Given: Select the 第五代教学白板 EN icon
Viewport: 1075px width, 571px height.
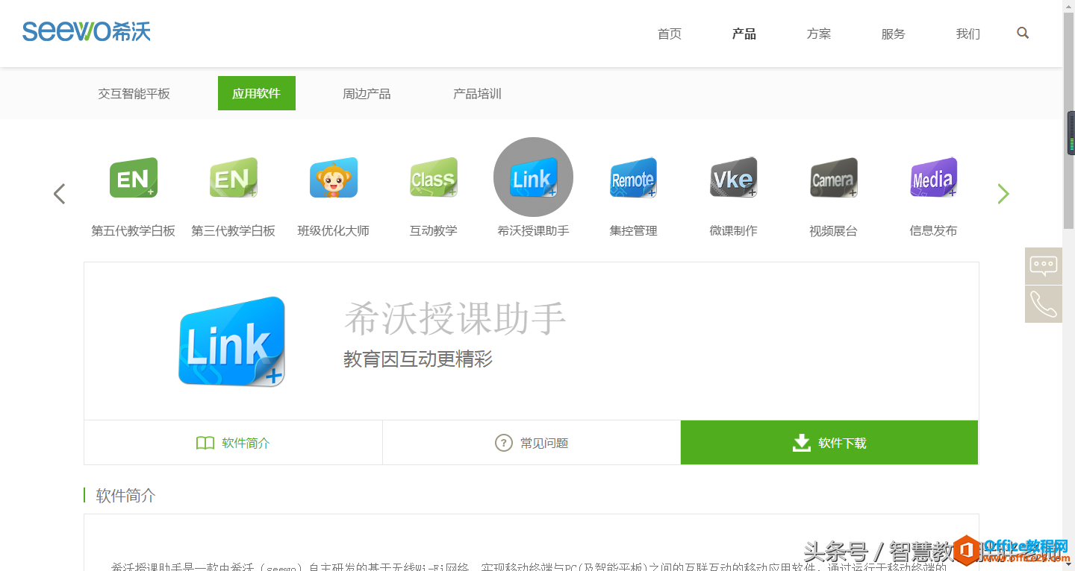Looking at the screenshot, I should pos(134,177).
